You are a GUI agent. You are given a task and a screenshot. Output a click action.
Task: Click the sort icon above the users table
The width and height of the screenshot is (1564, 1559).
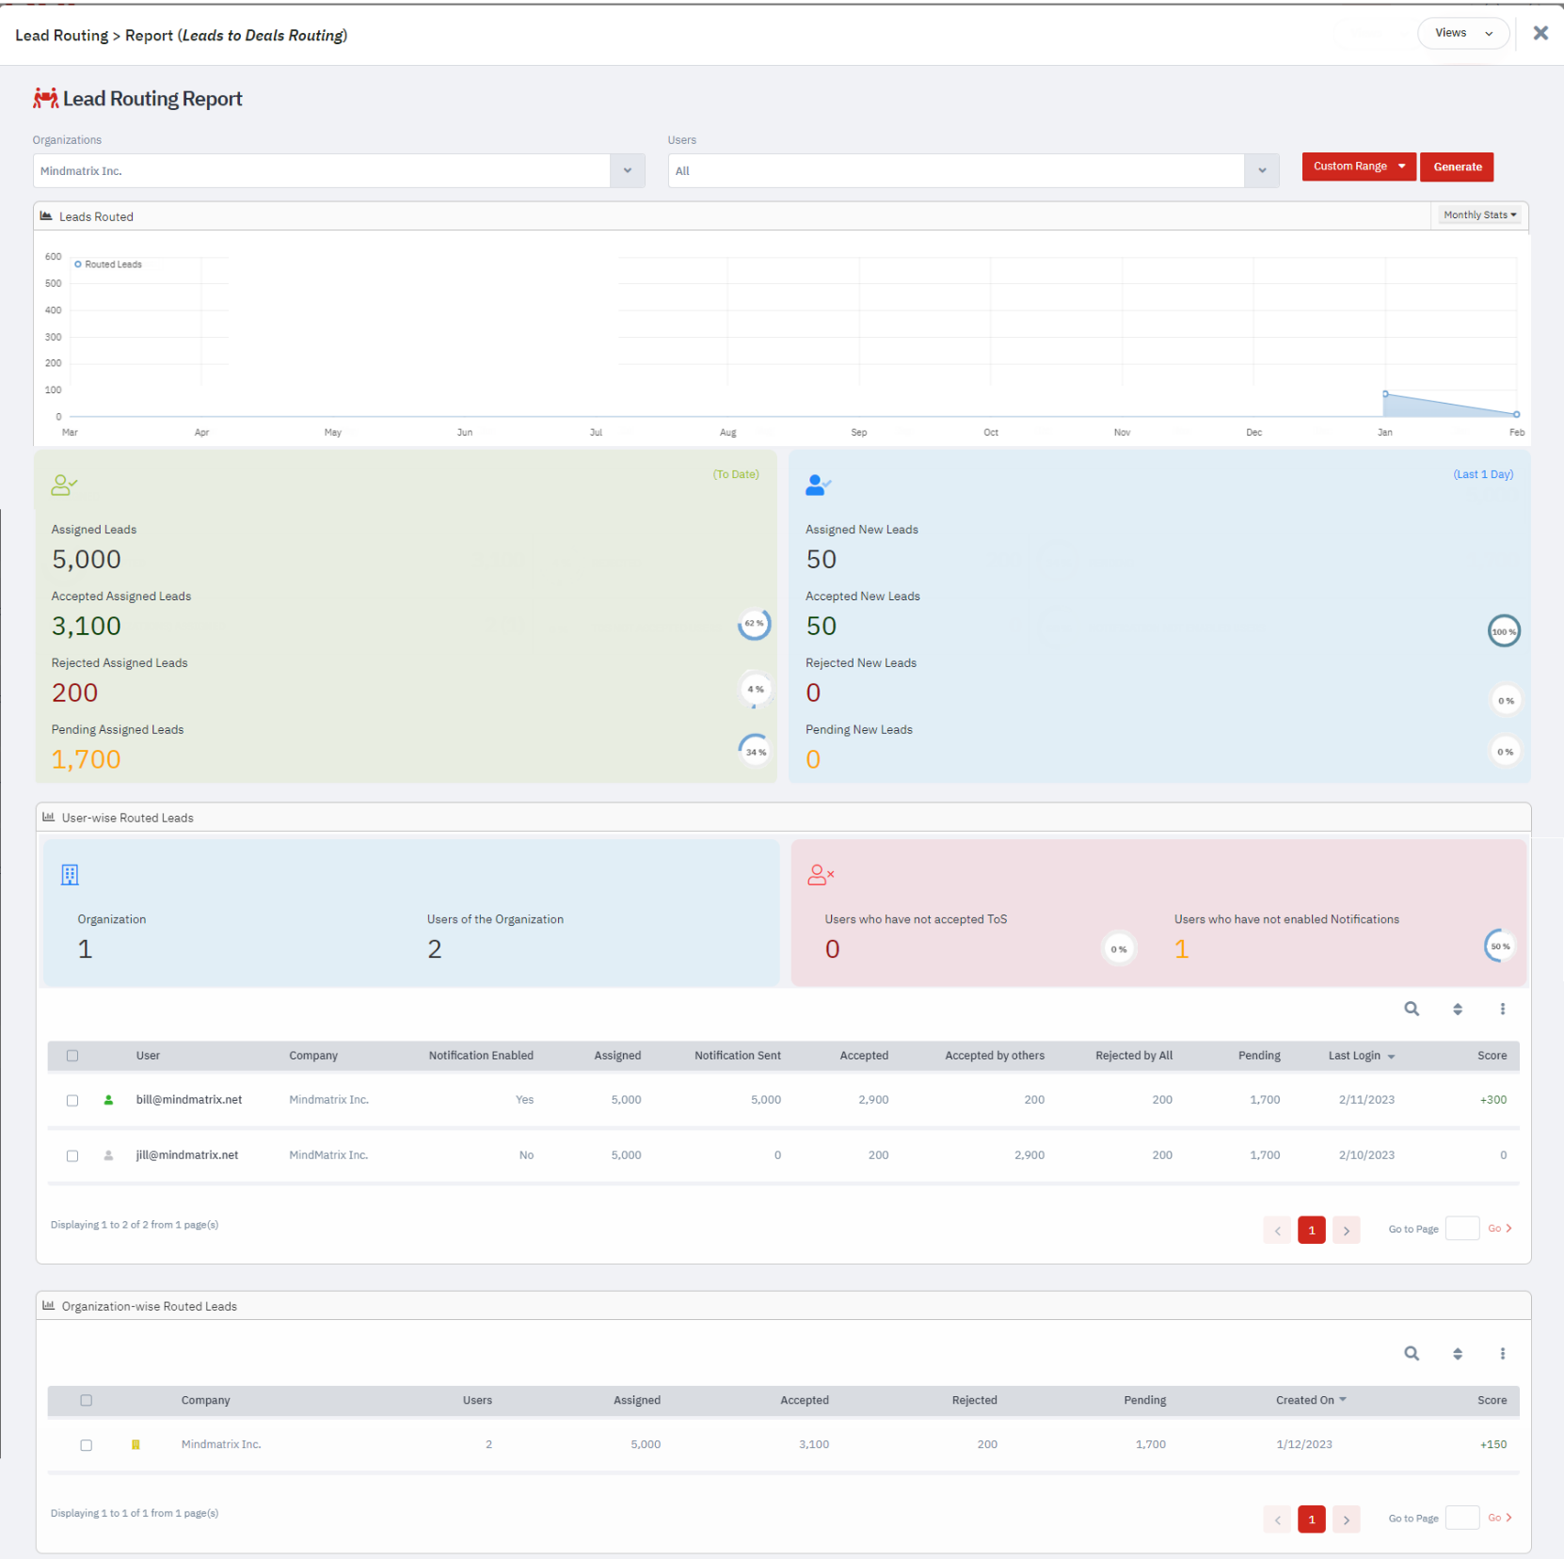point(1458,1010)
